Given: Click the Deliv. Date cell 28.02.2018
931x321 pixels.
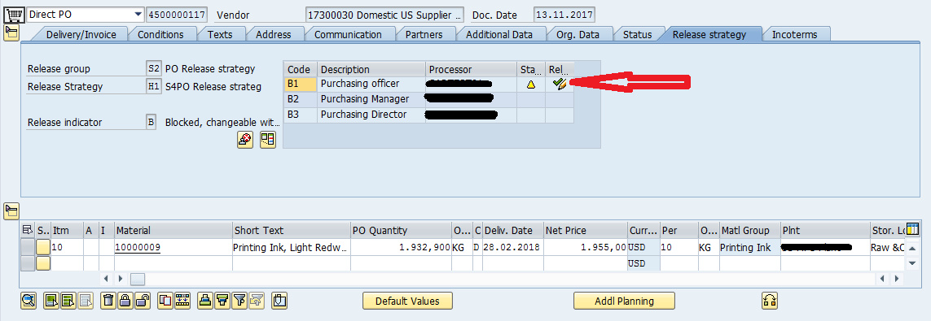Looking at the screenshot, I should click(x=513, y=247).
